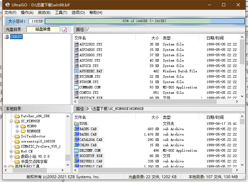Image resolution: width=248 pixels, height=182 pixels.
Task: Click the Patcher_x86_SDK folder icon
Action: [x=17, y=116]
